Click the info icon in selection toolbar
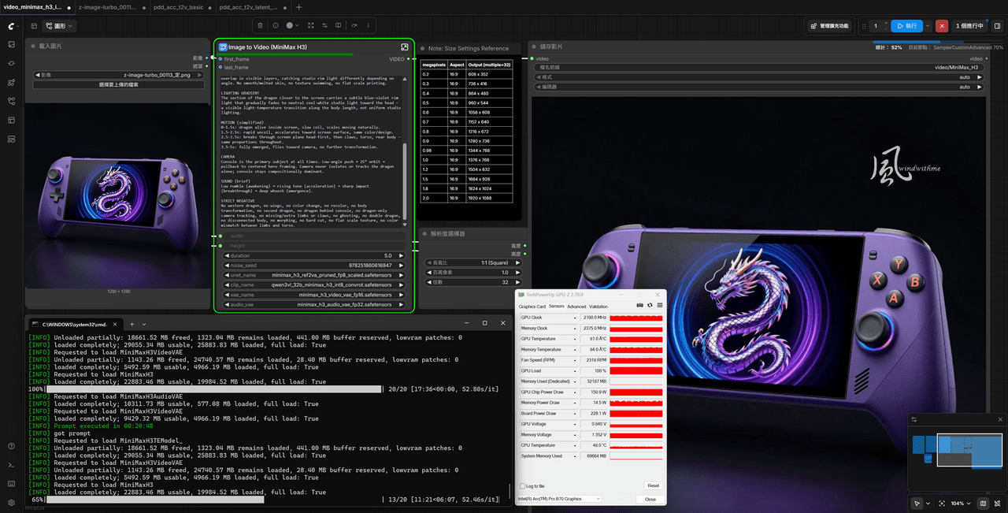 (x=275, y=26)
